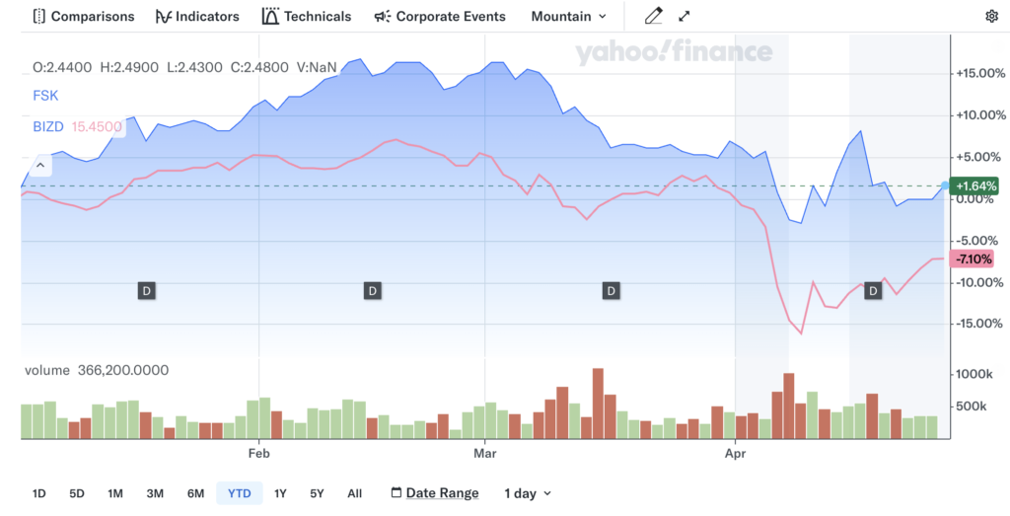Click the C:2.4800 close value
The image size is (1010, 516).
258,67
